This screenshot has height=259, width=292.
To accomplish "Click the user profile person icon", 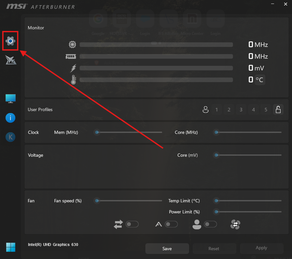I will pos(206,109).
